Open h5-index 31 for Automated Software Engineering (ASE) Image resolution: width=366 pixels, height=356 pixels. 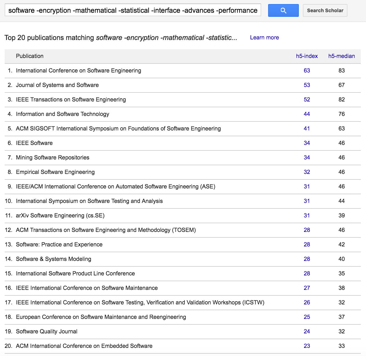(307, 186)
